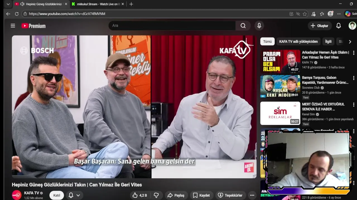The width and height of the screenshot is (357, 200).
Task: Open the KAFA TV channel name link
Action: tap(32, 193)
